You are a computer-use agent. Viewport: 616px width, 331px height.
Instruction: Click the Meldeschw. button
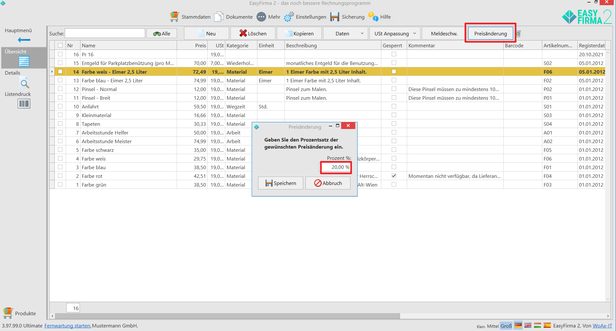pyautogui.click(x=444, y=33)
